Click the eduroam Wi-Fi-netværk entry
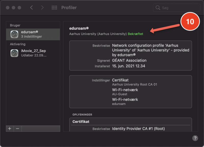The image size is (204, 147). click(125, 101)
